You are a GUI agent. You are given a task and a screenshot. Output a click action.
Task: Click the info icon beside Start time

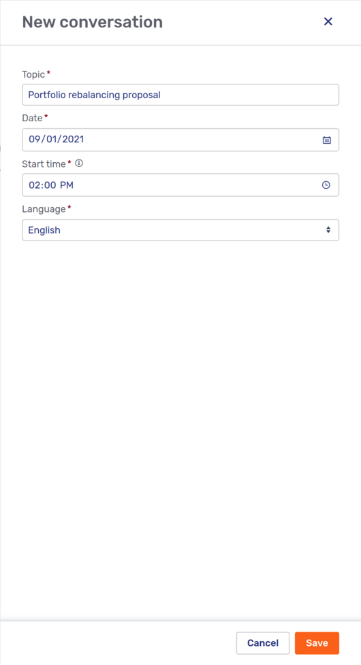point(78,163)
